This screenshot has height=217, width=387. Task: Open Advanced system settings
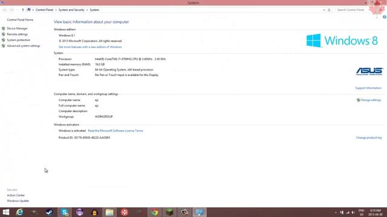click(x=24, y=46)
